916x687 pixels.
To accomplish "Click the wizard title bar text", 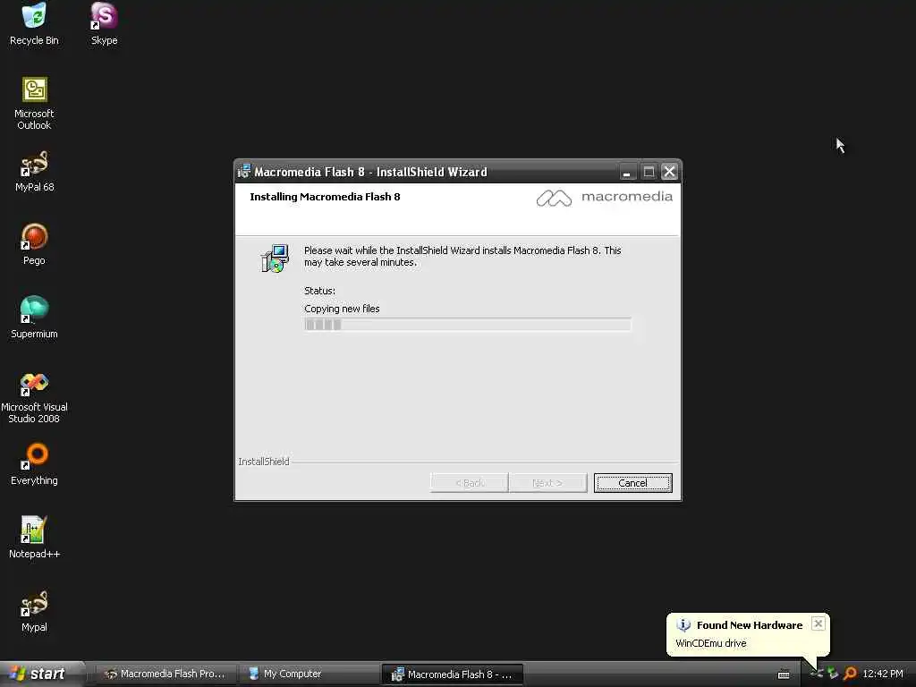I will click(370, 172).
